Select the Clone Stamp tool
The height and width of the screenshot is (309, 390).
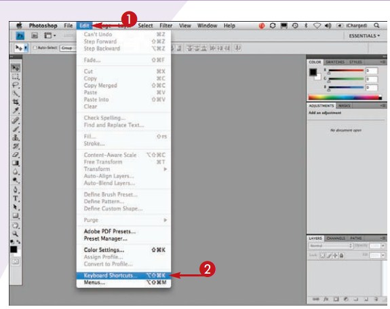click(x=16, y=137)
